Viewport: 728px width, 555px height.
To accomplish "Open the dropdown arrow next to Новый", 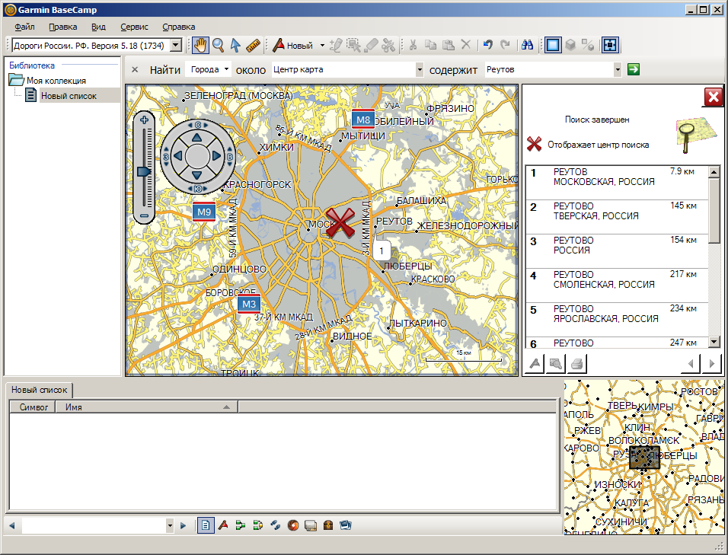I will (x=322, y=45).
